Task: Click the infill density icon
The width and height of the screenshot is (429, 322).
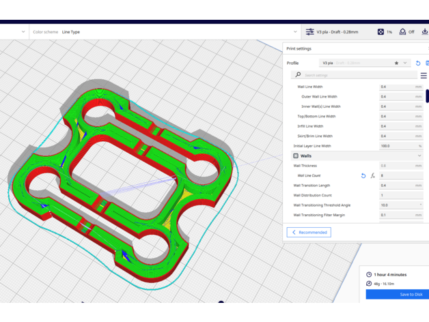Action: point(381,32)
